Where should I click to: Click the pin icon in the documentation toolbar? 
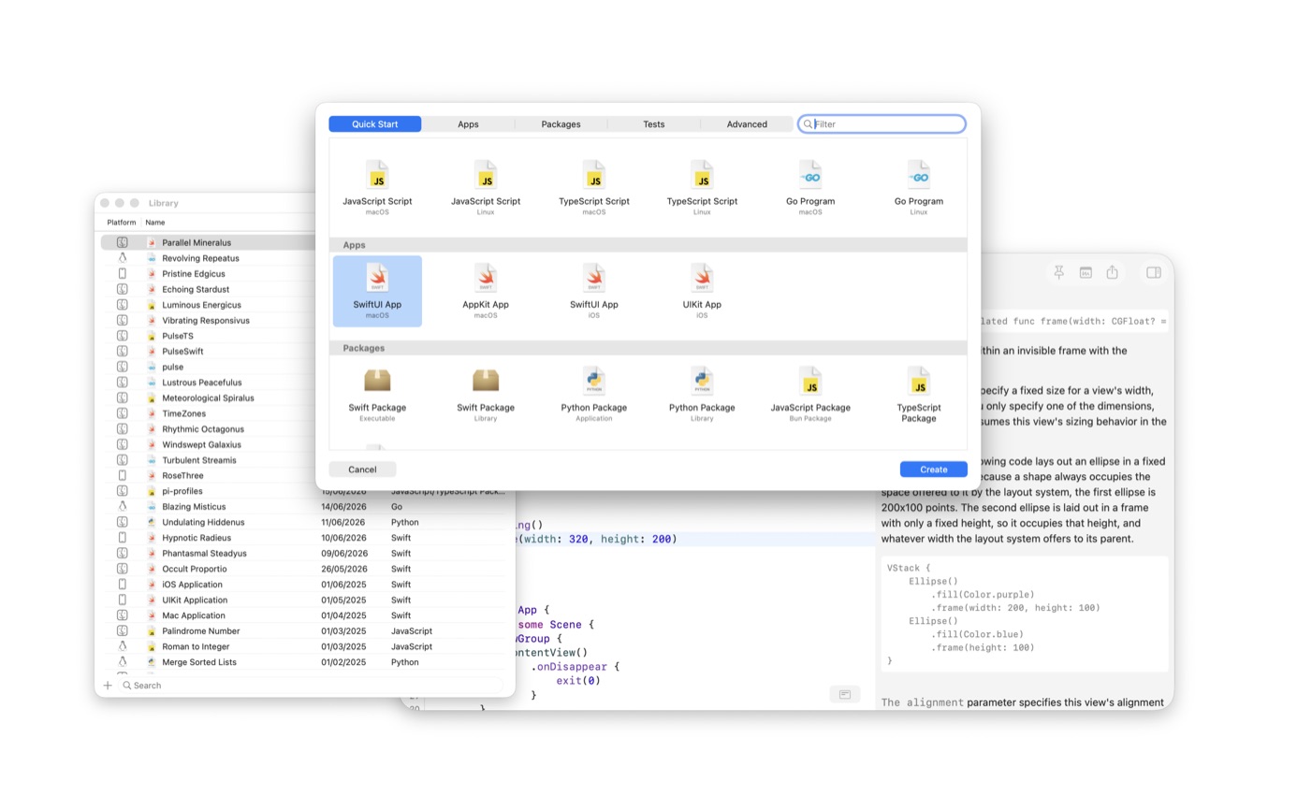(1059, 272)
